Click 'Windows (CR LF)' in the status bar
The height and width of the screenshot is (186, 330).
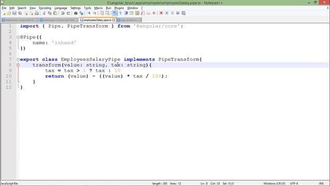coord(274,183)
